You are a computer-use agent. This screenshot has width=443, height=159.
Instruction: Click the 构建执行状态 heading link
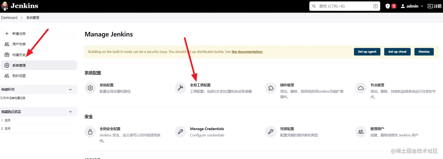(x=11, y=112)
